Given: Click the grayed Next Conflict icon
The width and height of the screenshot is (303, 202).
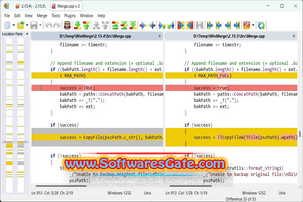Looking at the screenshot, I should (x=96, y=25).
